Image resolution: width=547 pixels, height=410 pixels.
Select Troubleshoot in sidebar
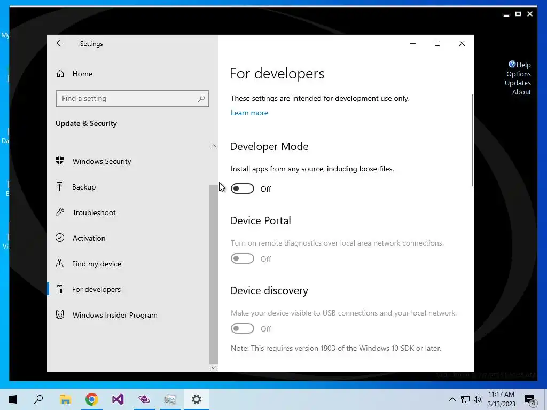(94, 212)
